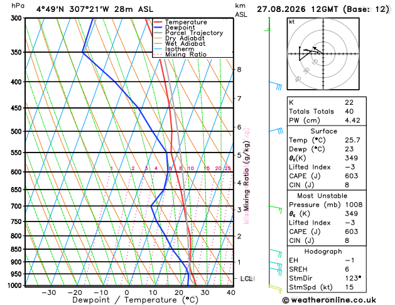Click the hodograph plot circle
The width and height of the screenshot is (395, 305).
pos(323,54)
